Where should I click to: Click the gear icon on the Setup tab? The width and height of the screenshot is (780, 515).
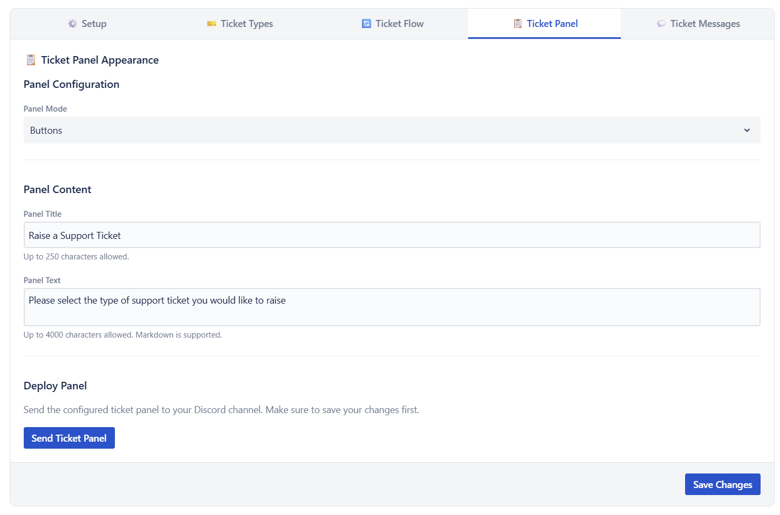(x=72, y=23)
